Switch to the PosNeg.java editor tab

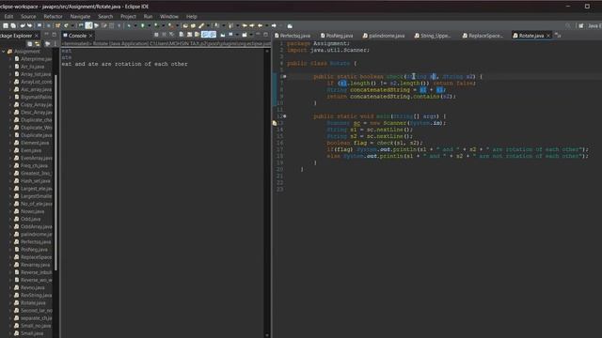[337, 36]
